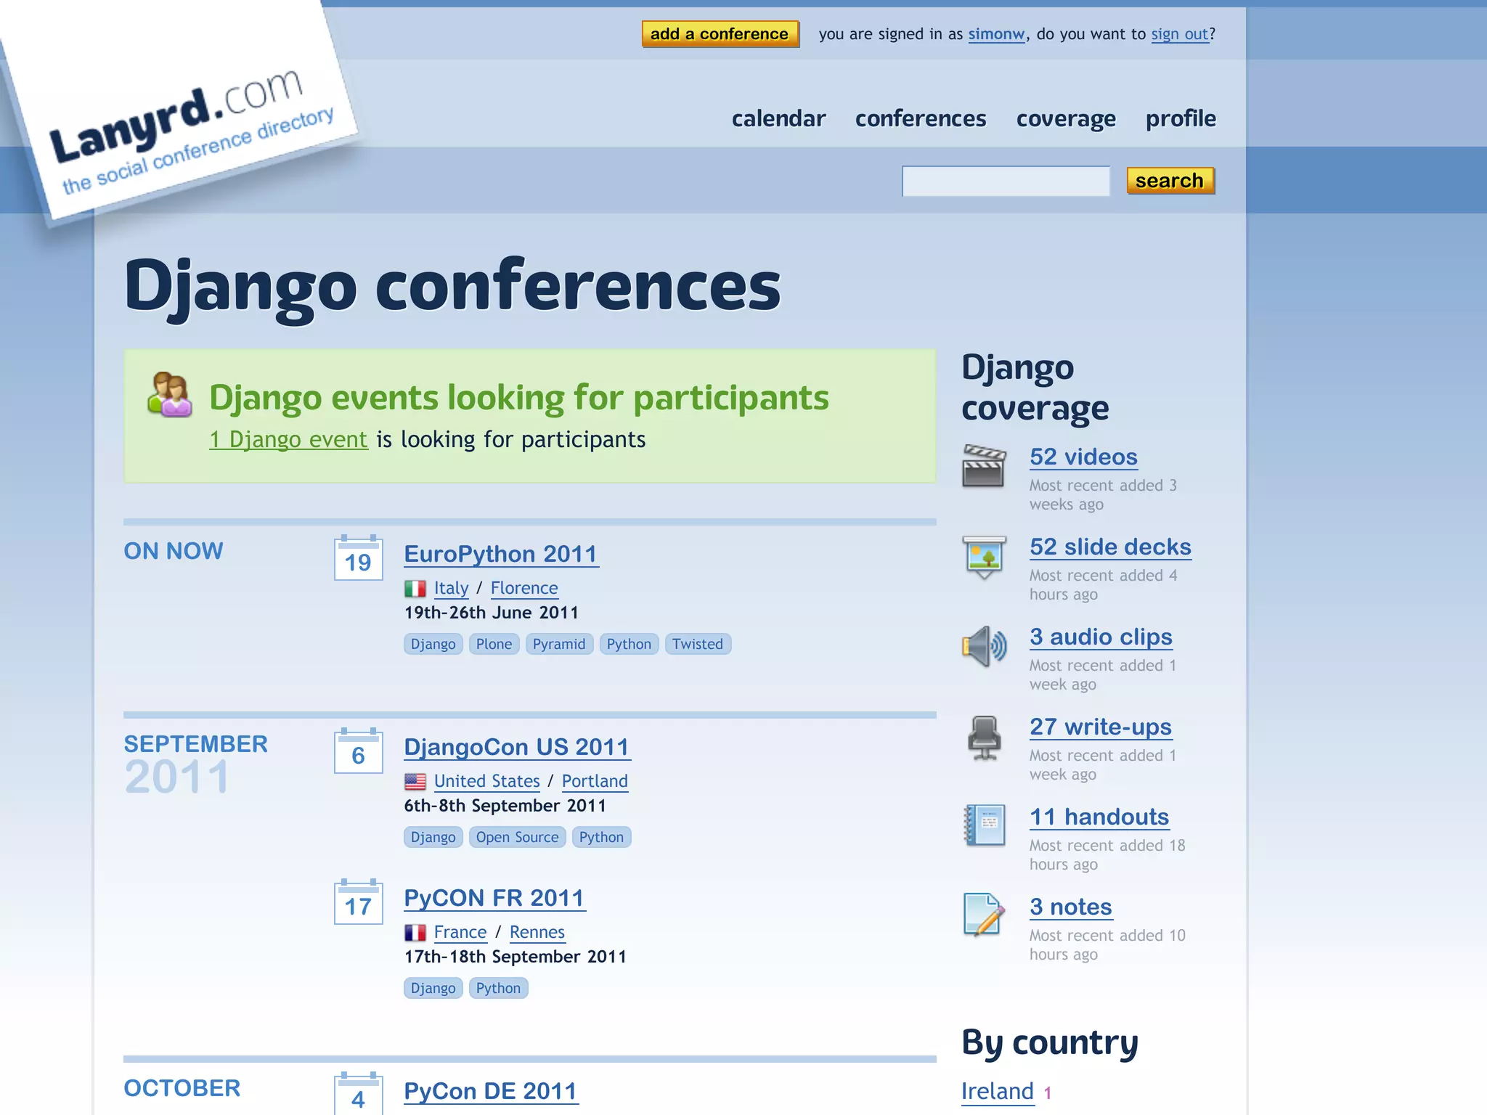
Task: Open the coverage nav item
Action: click(1066, 119)
